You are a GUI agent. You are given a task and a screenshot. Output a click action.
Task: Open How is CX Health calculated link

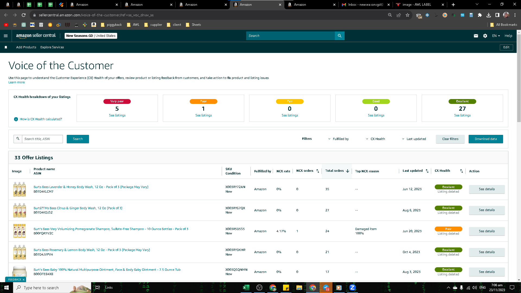point(41,119)
